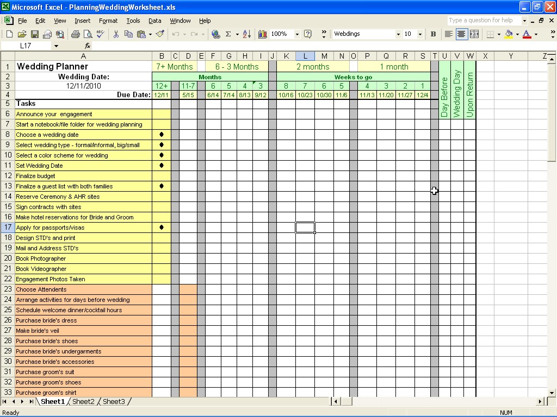
Task: Toggle Bold formatting
Action: pyautogui.click(x=434, y=34)
